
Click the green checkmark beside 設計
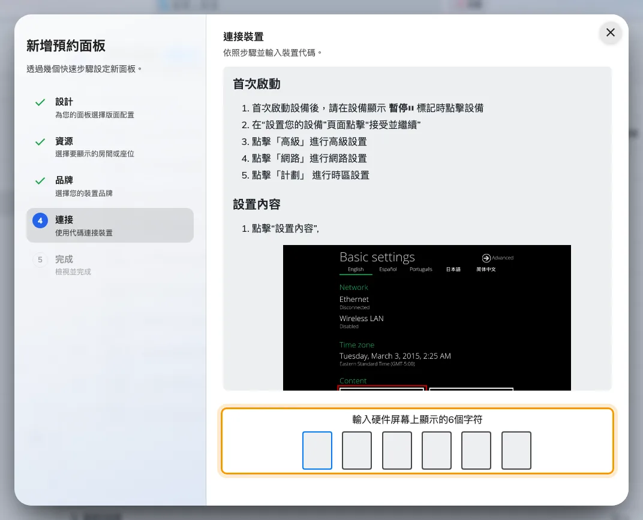coord(40,102)
